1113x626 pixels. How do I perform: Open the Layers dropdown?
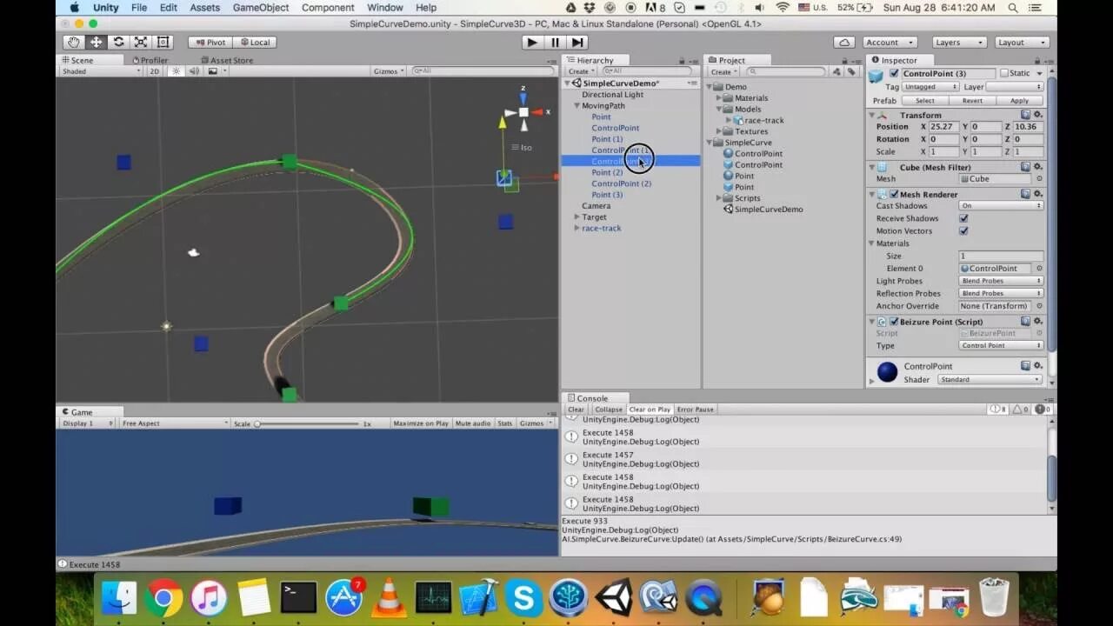[959, 42]
